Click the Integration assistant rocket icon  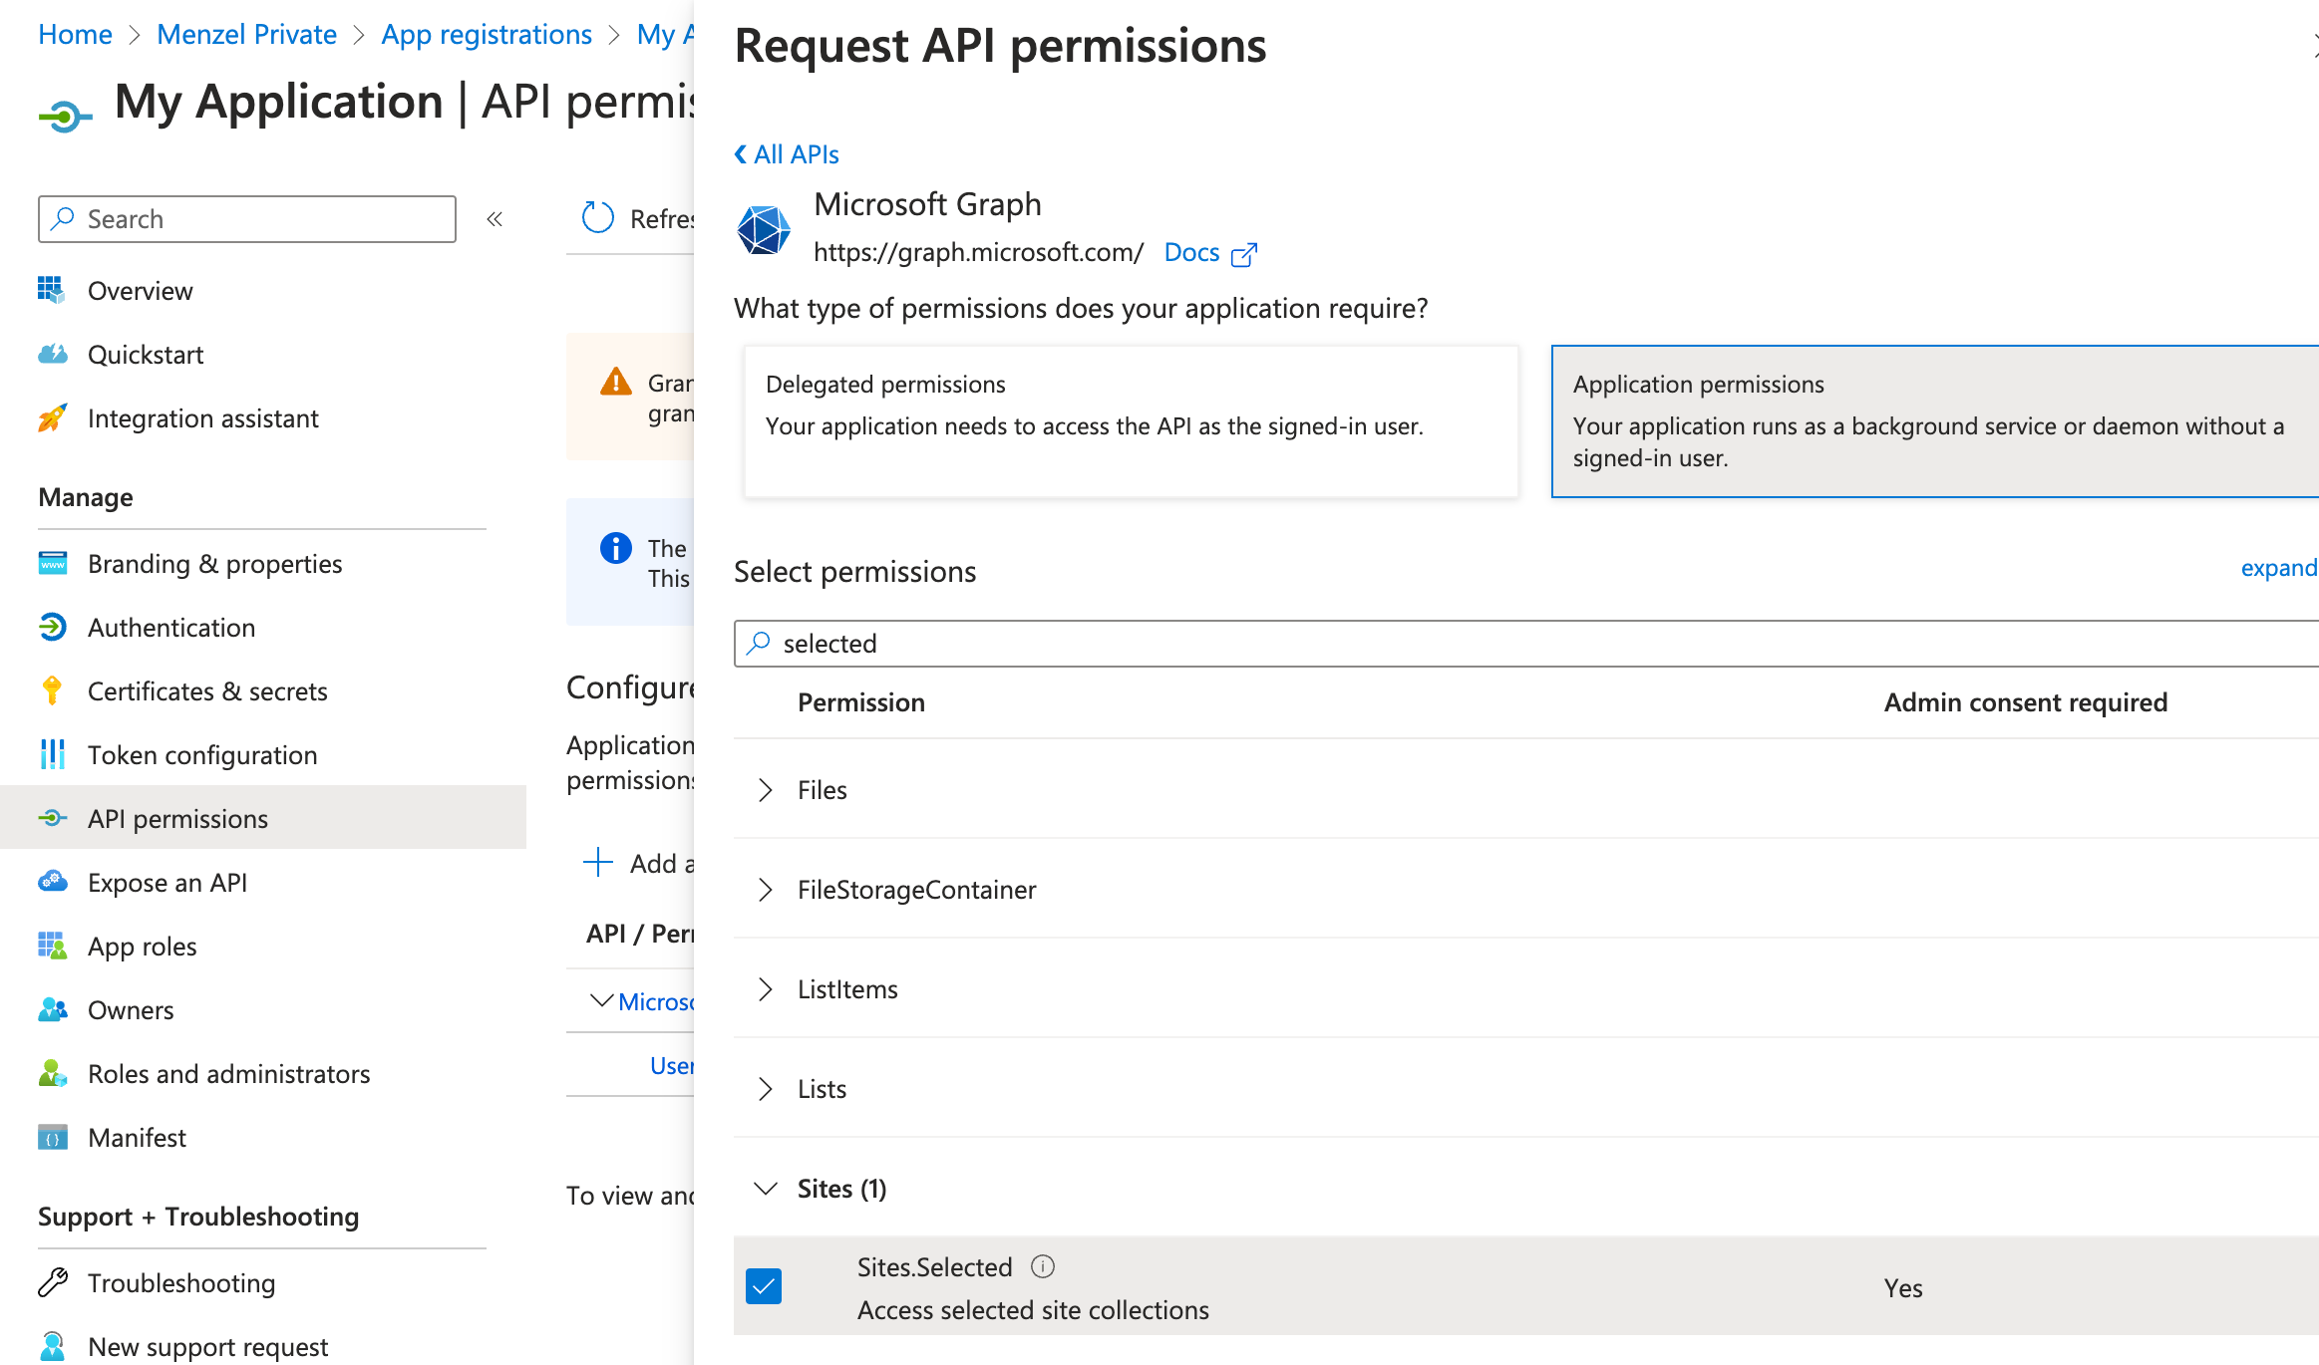53,418
